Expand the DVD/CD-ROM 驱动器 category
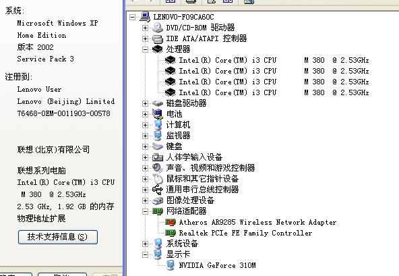 pyautogui.click(x=145, y=28)
